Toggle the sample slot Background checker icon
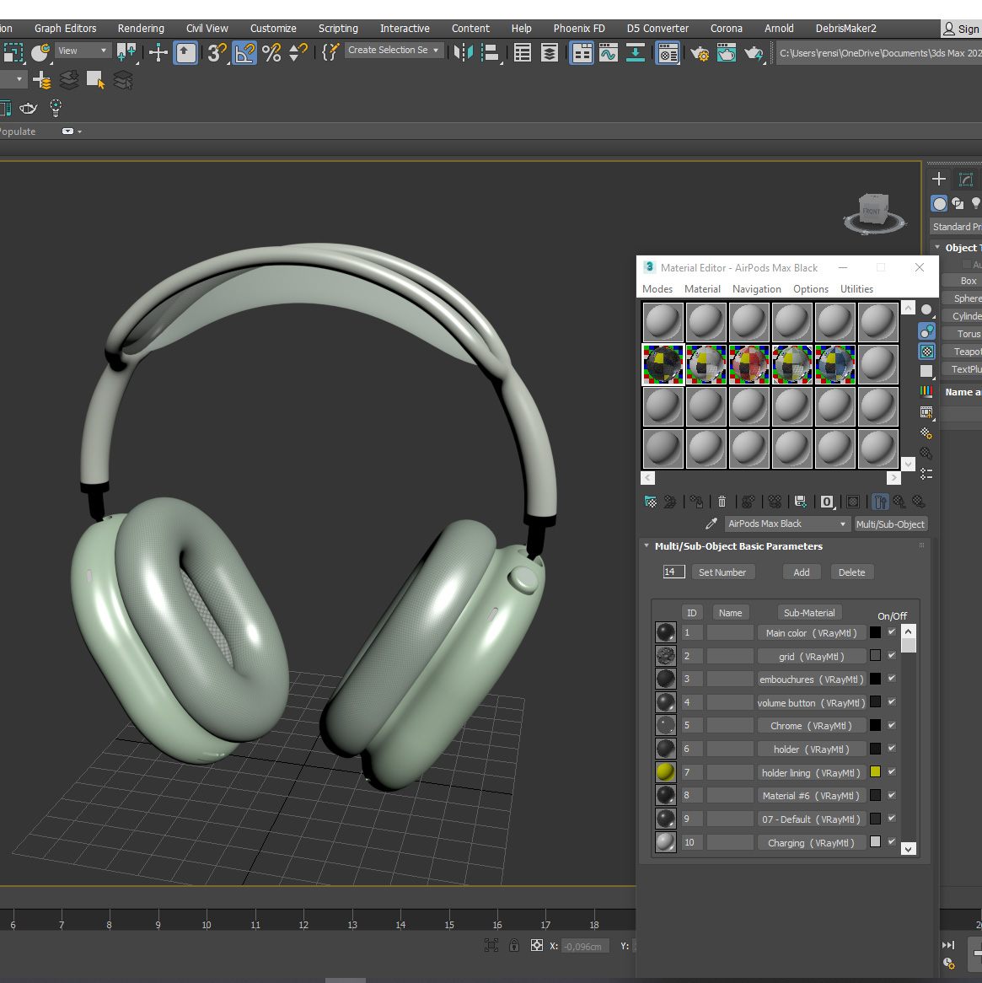This screenshot has width=982, height=983. coord(926,351)
